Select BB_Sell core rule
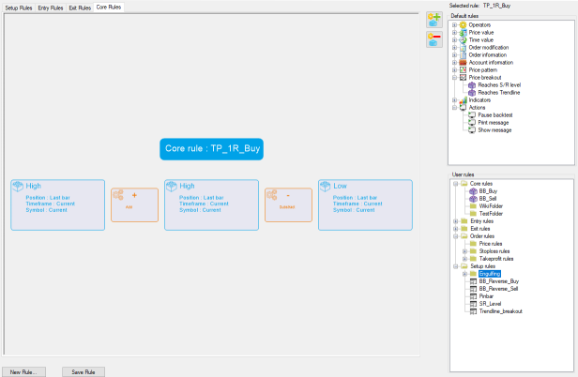The width and height of the screenshot is (578, 377). click(488, 199)
